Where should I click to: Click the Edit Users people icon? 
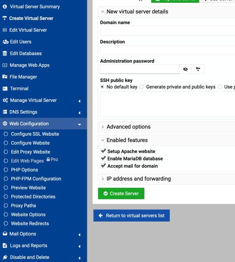point(5,42)
